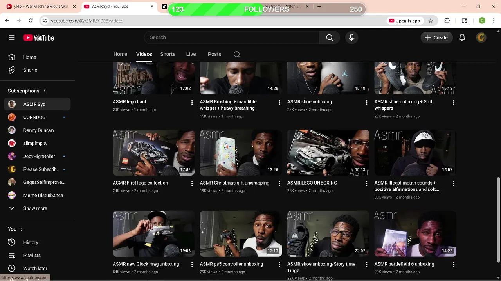The height and width of the screenshot is (281, 501).
Task: Switch to the Home channel tab
Action: pyautogui.click(x=120, y=54)
